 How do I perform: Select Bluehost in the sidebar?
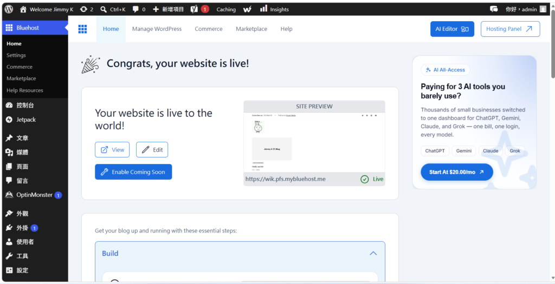35,28
